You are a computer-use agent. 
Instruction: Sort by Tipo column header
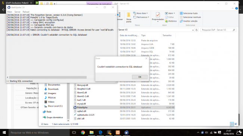pos(143,35)
